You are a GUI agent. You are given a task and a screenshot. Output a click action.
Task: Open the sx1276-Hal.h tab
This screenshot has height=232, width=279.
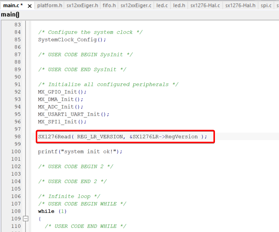(240, 6)
